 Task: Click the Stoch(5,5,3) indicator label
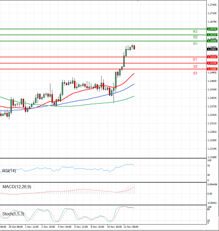[13, 214]
